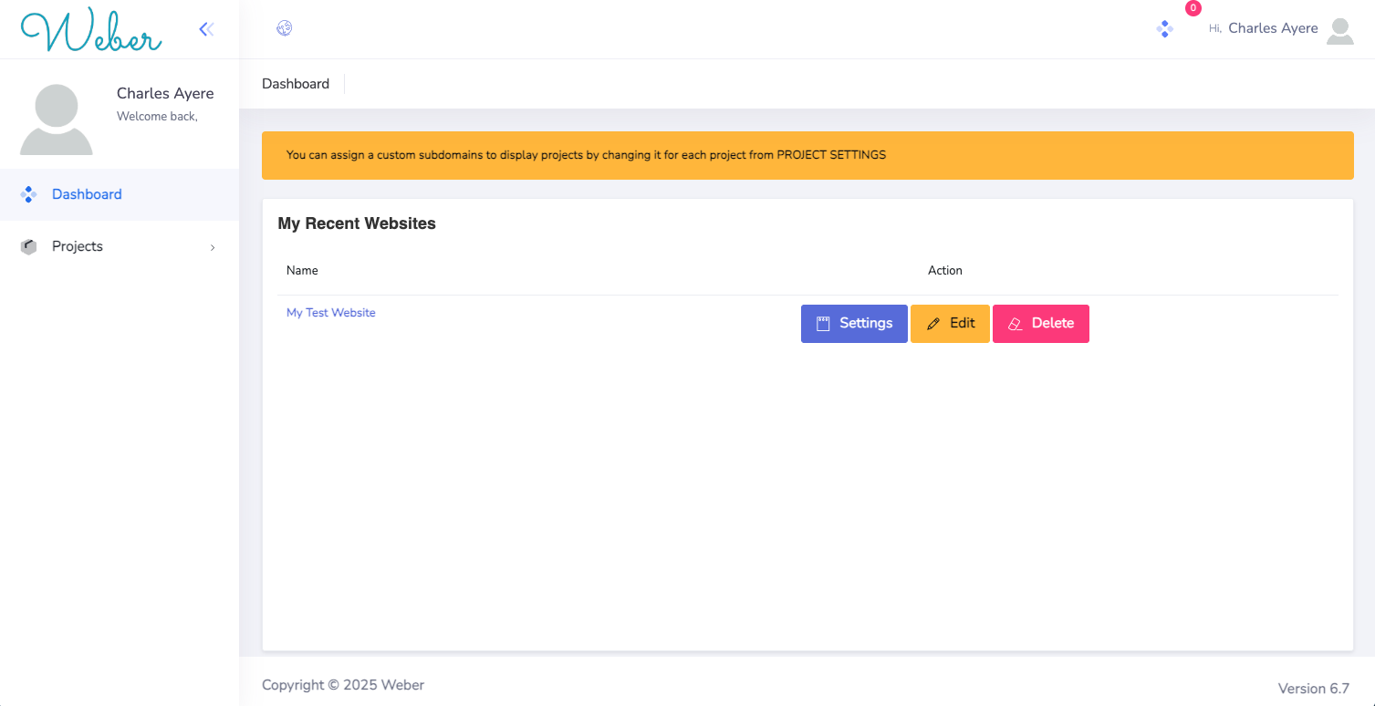This screenshot has width=1375, height=706.
Task: Click the Dashboard breadcrumb label
Action: point(296,84)
